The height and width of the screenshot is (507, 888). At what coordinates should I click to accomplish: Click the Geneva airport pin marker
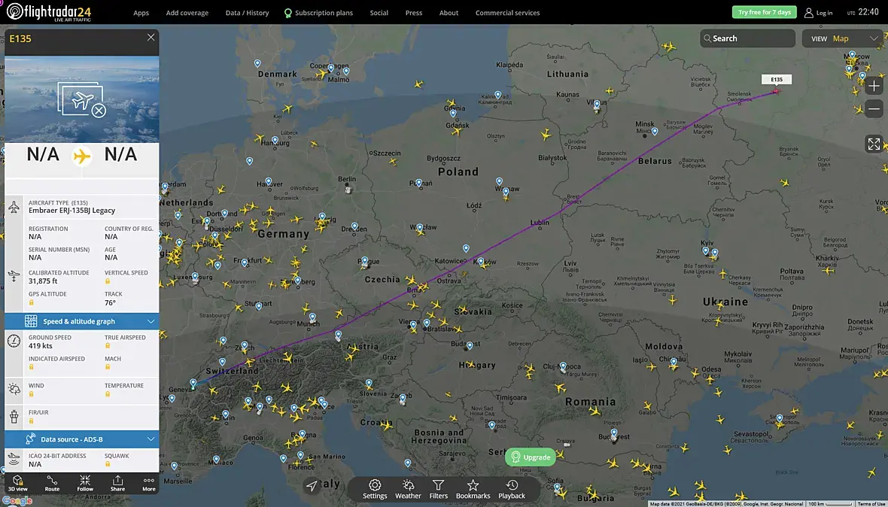(193, 384)
